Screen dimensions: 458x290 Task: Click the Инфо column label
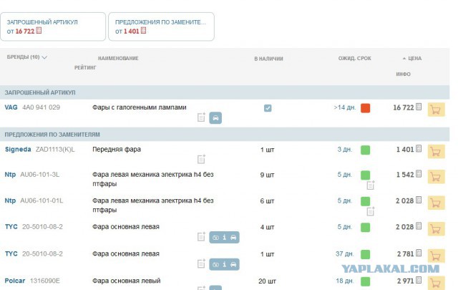tap(404, 74)
